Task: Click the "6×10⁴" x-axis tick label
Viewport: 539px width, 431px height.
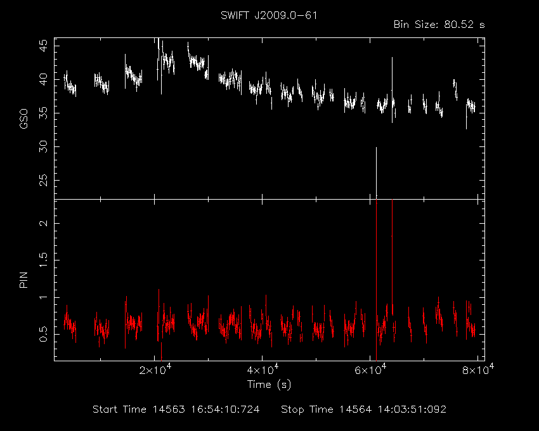Action: (x=370, y=370)
